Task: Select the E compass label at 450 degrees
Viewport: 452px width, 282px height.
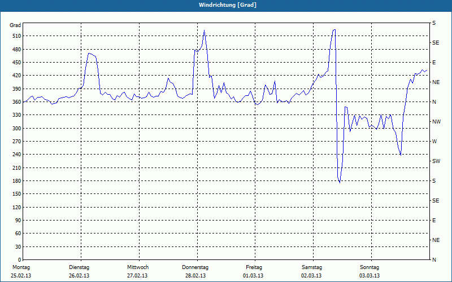Action: 434,63
